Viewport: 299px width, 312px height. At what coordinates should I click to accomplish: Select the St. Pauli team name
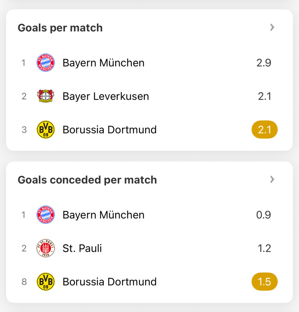coord(82,248)
